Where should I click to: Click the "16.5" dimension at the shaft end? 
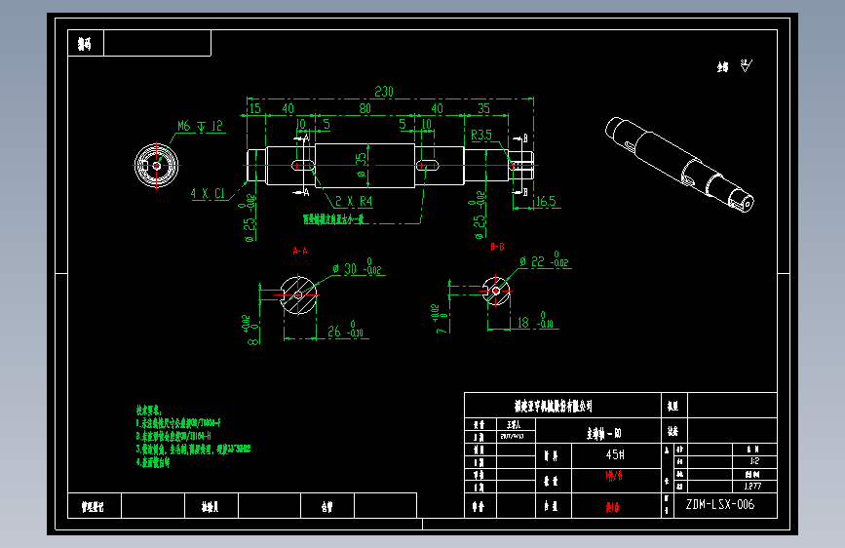point(546,202)
